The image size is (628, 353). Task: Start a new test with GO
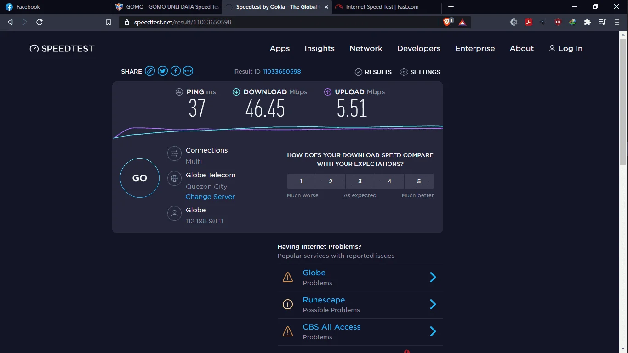(x=140, y=178)
